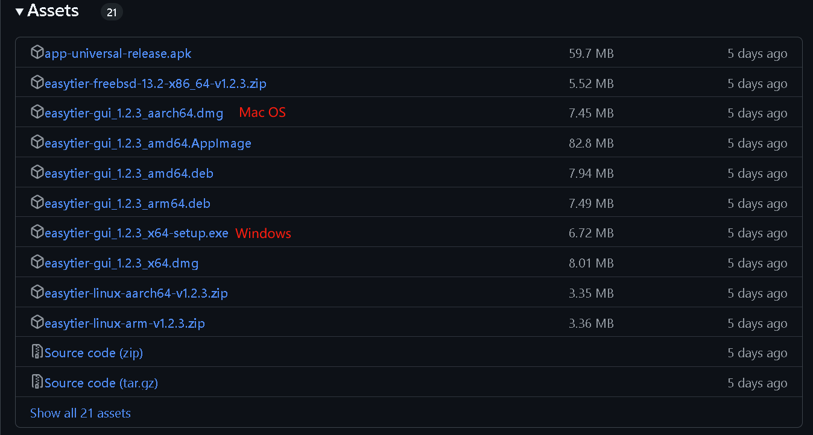
Task: Download easytier-linux-aarch64-v1.2.3.zip
Action: coord(136,293)
